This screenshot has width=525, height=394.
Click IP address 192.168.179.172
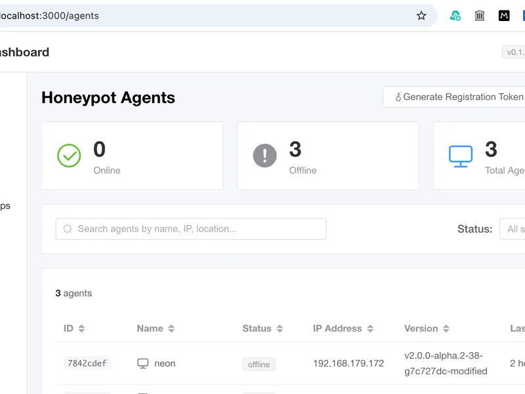tap(348, 364)
